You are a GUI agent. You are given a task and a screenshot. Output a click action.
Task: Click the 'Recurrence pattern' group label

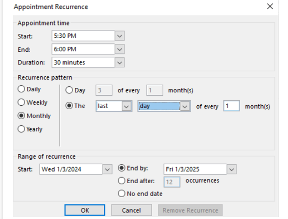(x=45, y=77)
